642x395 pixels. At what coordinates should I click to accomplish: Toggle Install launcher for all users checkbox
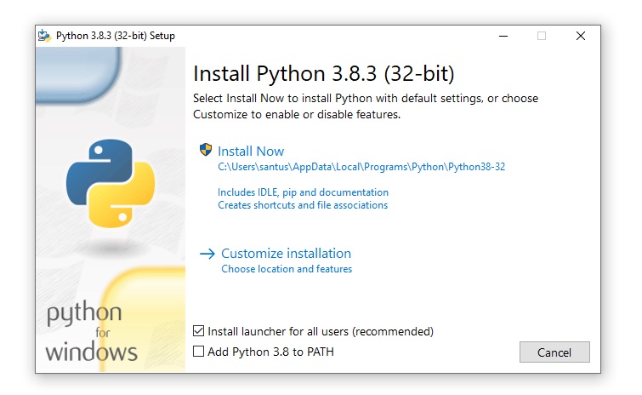click(199, 330)
